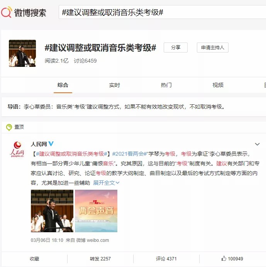Click the 导语 intro text line
The image size is (266, 267).
coord(117,107)
